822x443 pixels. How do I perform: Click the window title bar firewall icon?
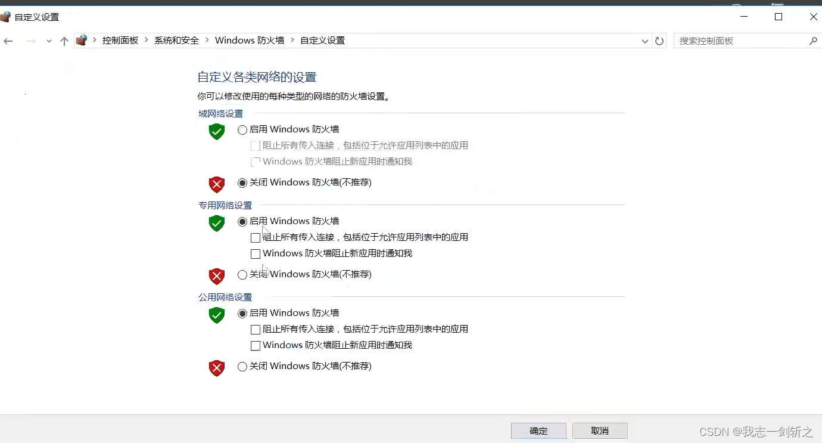5,17
